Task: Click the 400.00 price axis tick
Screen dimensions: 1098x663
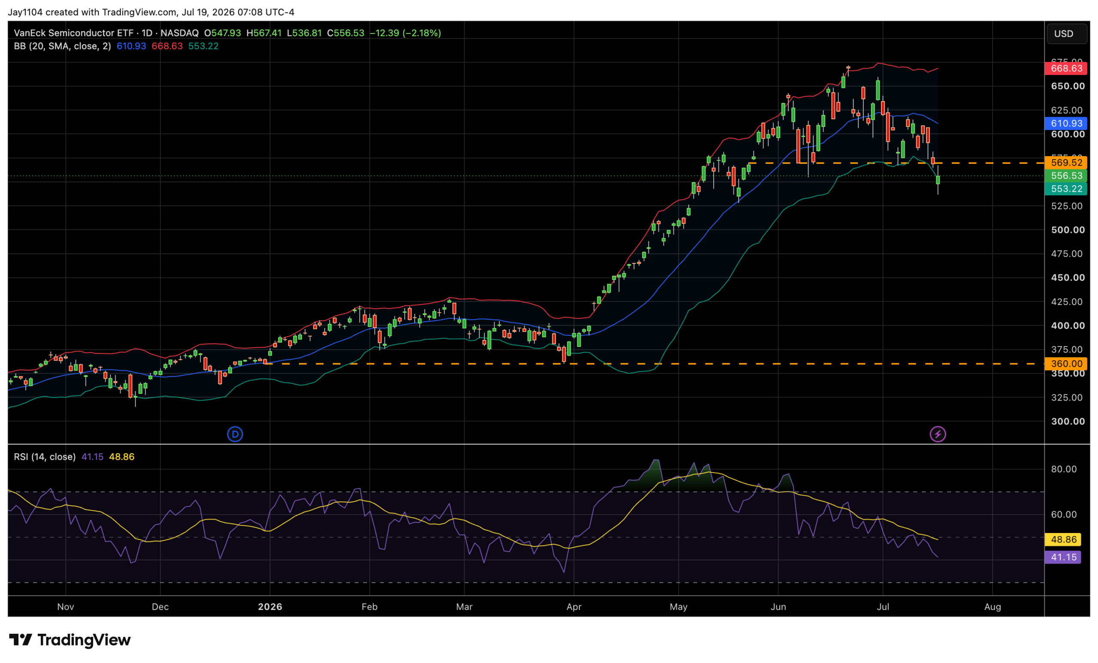Action: 1068,325
